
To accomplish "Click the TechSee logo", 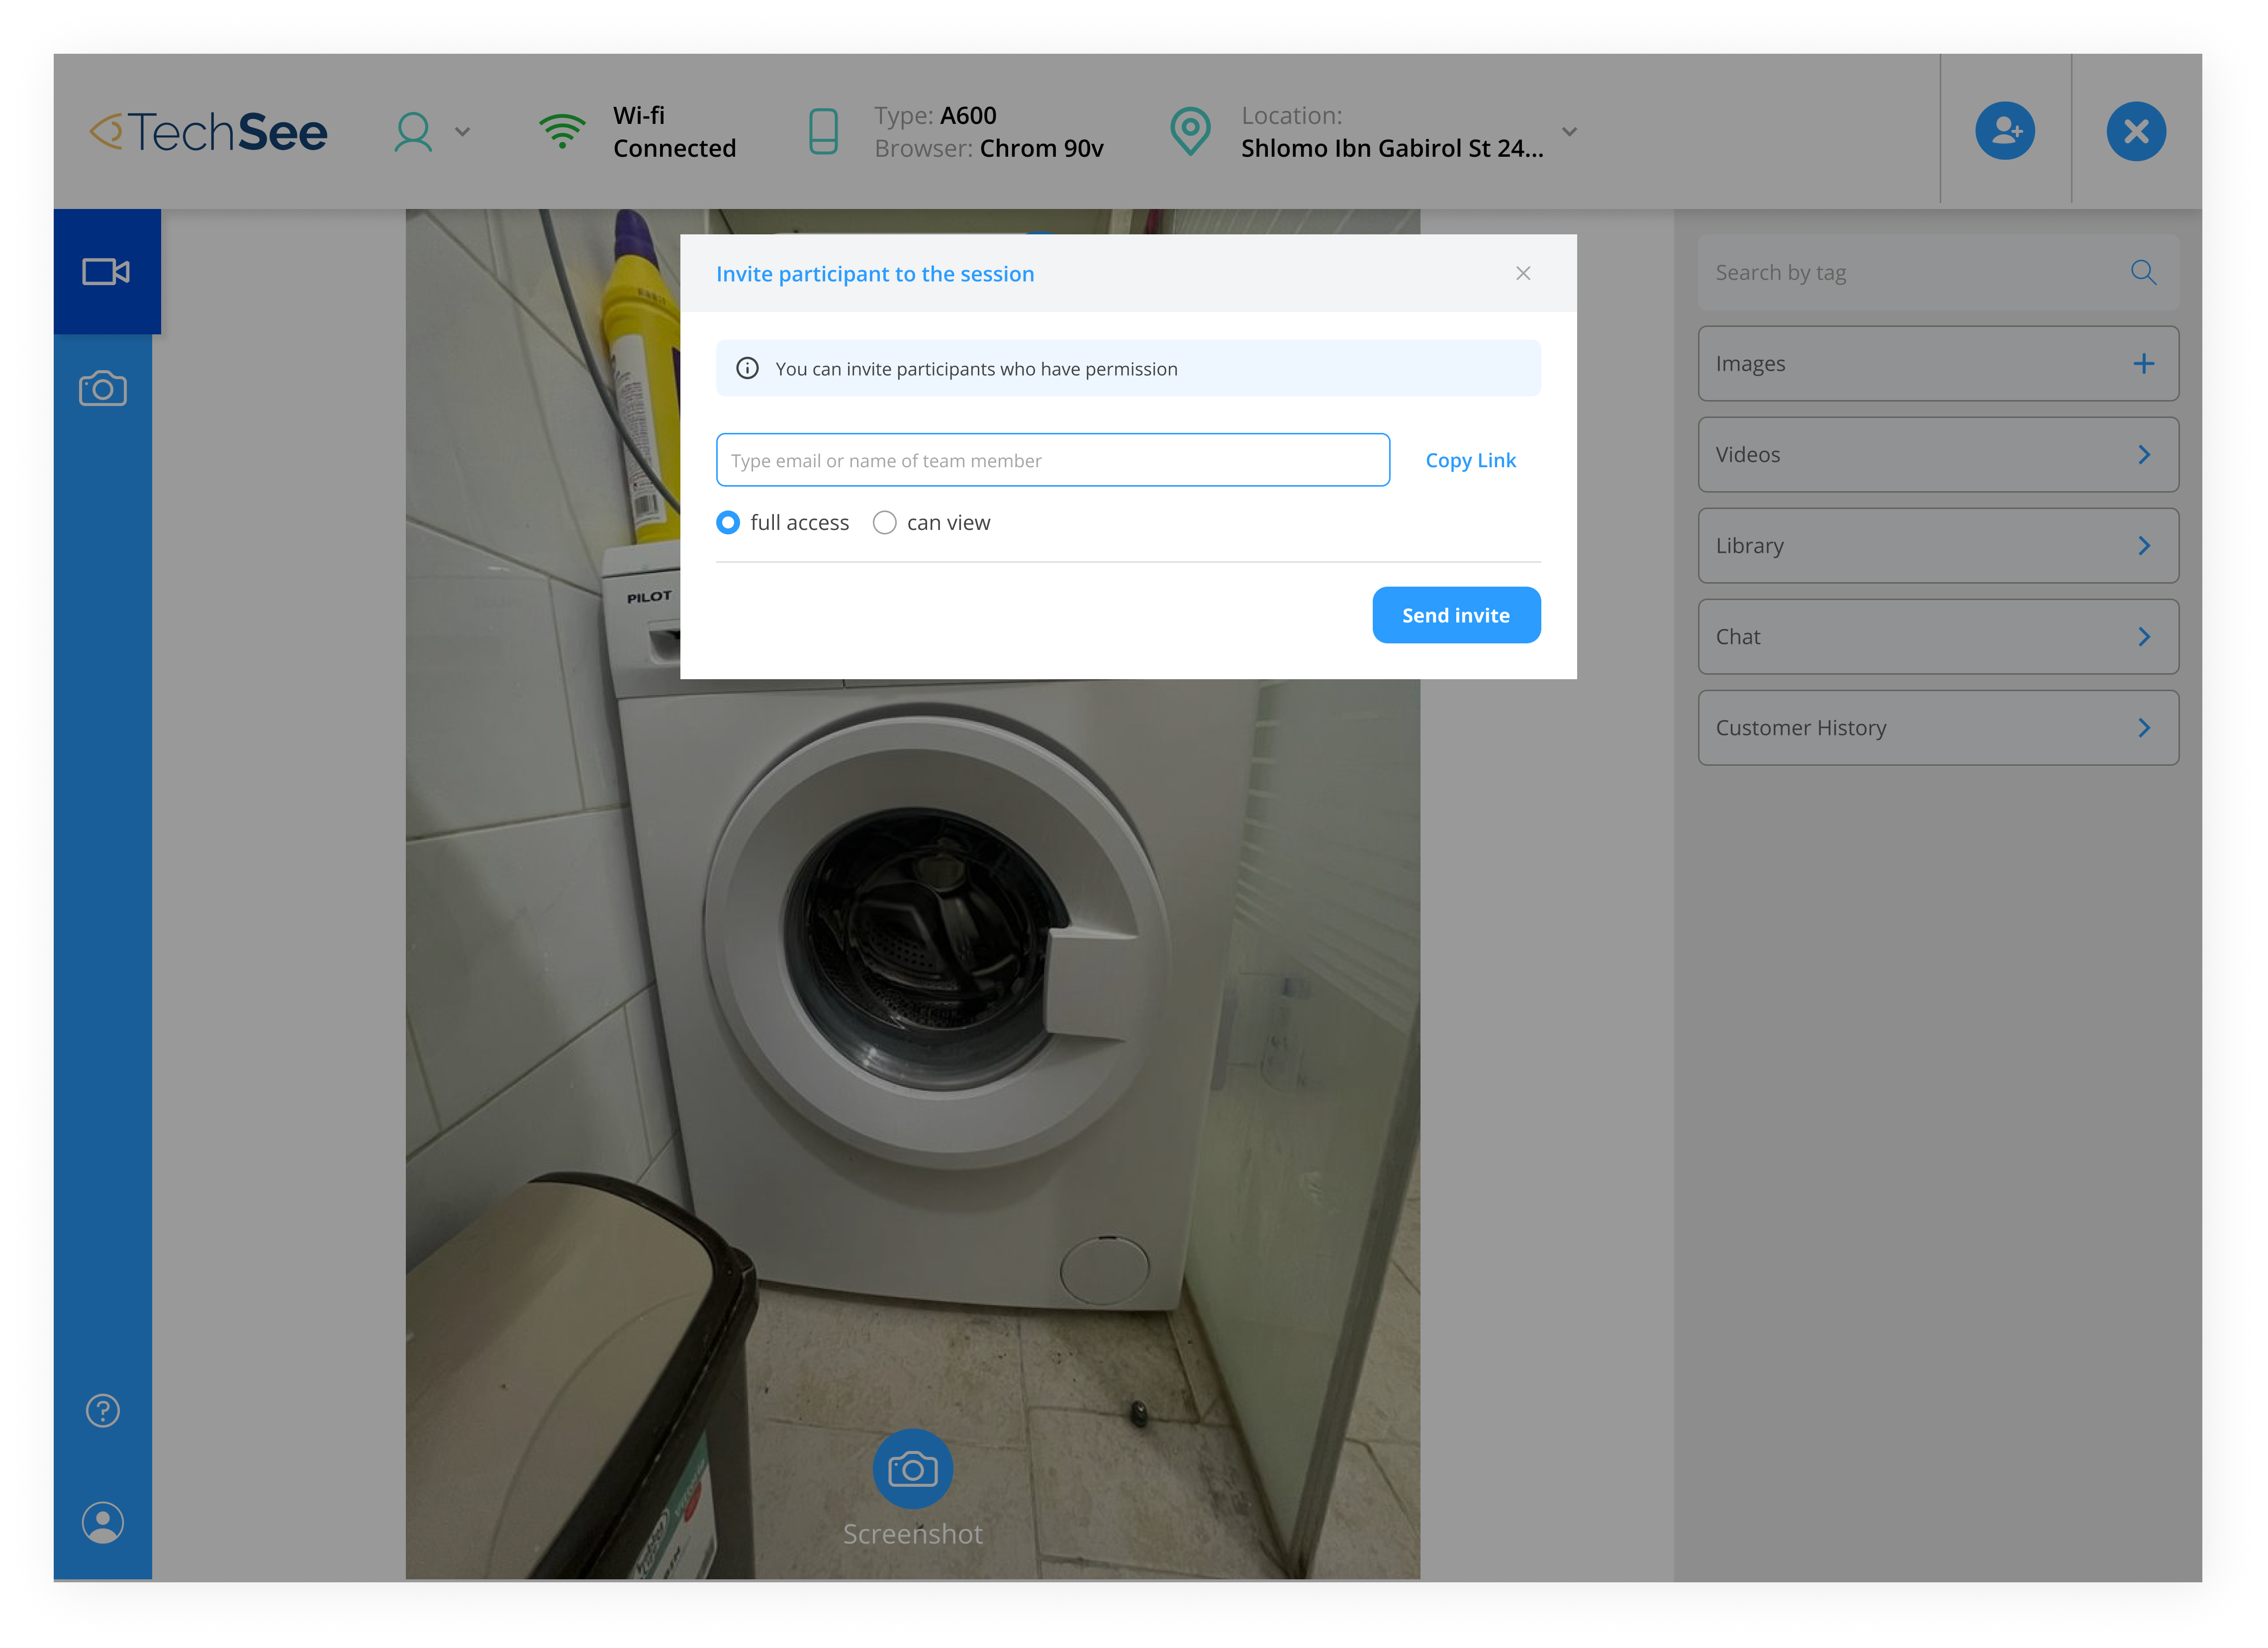I will (x=208, y=132).
